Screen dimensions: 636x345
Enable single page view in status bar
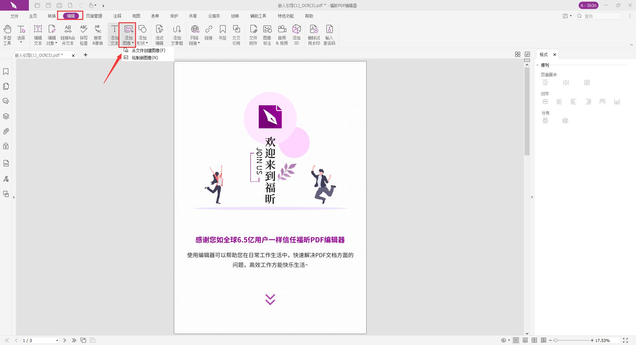pos(516,340)
